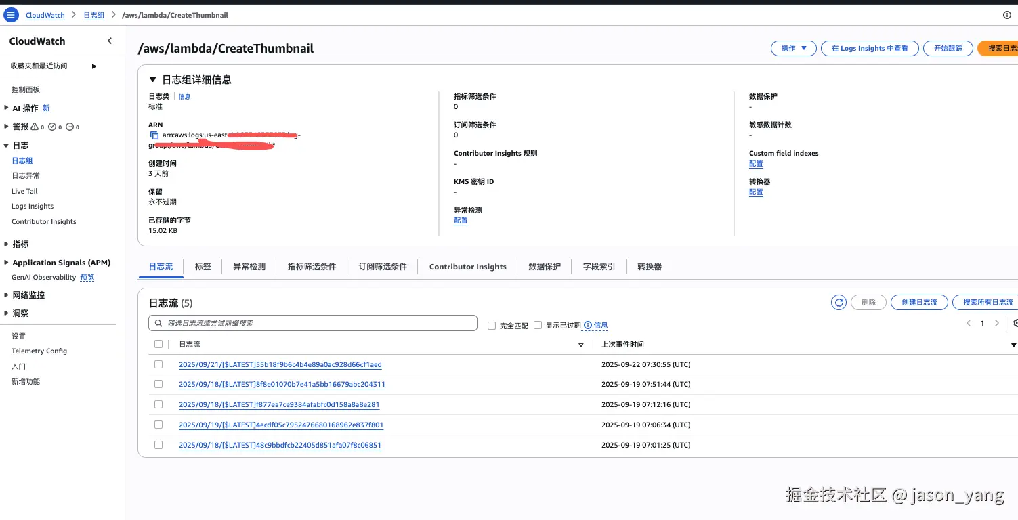This screenshot has height=520, width=1018.
Task: Open GenAI Observability in the sidebar
Action: (44, 277)
